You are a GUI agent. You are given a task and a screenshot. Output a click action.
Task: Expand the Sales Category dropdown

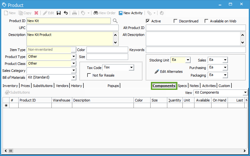pyautogui.click(x=74, y=70)
